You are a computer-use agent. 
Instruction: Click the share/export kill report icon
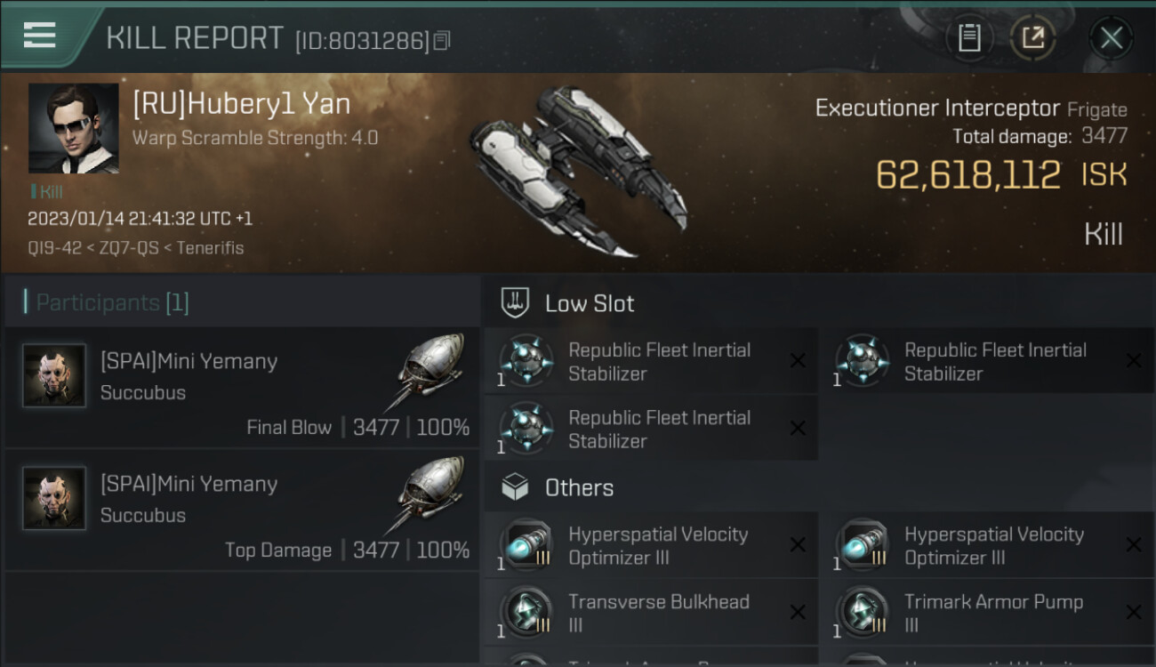pos(1032,37)
